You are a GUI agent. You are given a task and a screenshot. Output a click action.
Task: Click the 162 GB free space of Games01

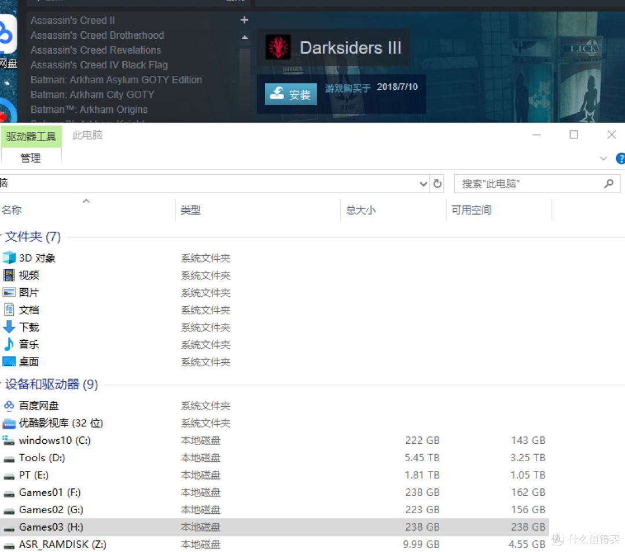coord(528,492)
